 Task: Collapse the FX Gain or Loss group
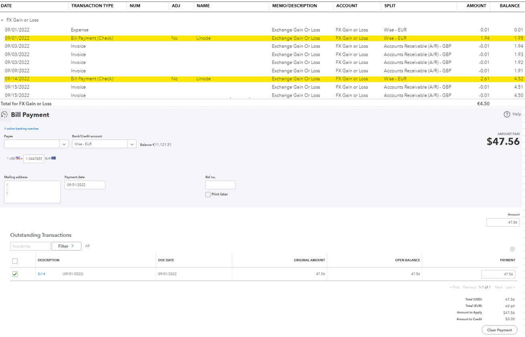(x=2, y=20)
